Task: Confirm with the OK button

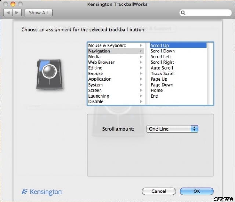Action: (x=197, y=191)
